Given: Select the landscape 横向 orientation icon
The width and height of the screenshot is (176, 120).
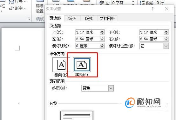Looking at the screenshot, I should (x=82, y=65).
